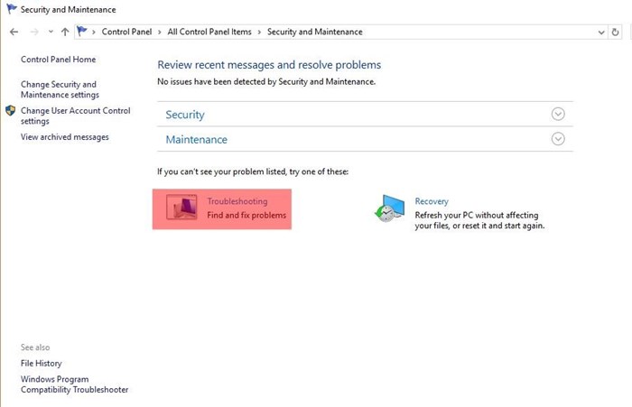Screen dimensions: 632x407
Task: Open Control Panel Home link
Action: click(x=59, y=60)
